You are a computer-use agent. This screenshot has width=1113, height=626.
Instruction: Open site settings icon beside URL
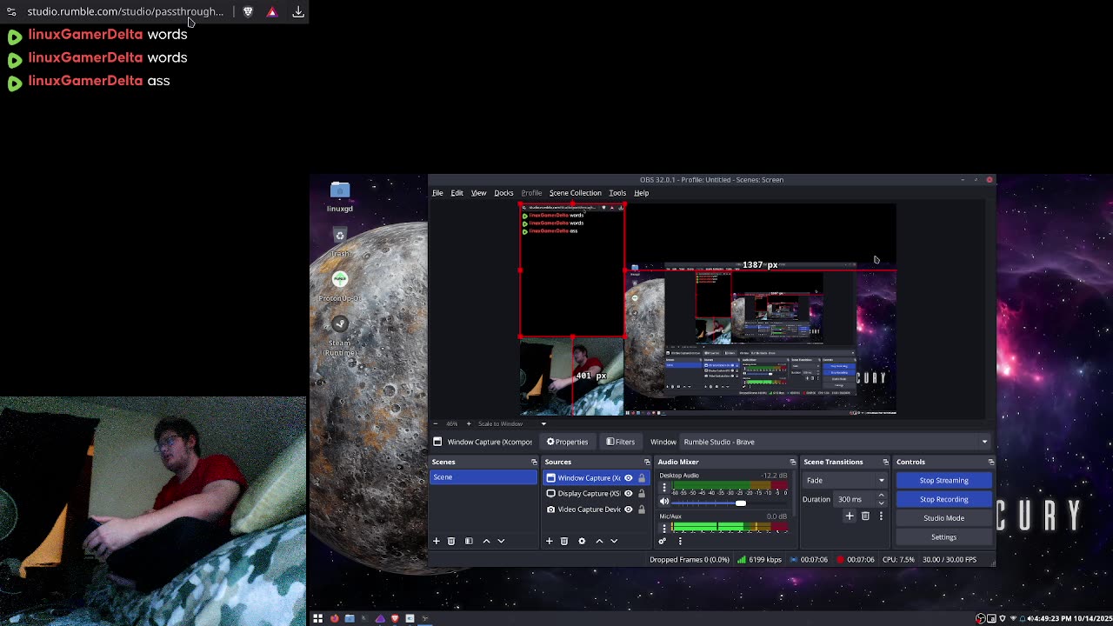(10, 11)
